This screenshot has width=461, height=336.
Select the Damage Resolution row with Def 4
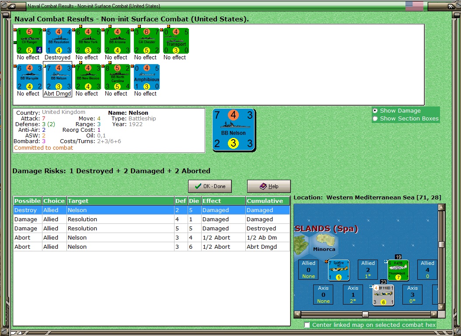pyautogui.click(x=151, y=219)
